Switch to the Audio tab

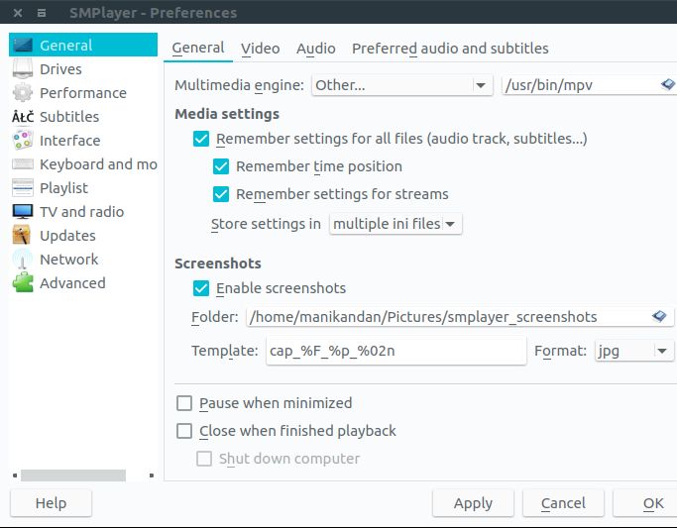point(315,49)
